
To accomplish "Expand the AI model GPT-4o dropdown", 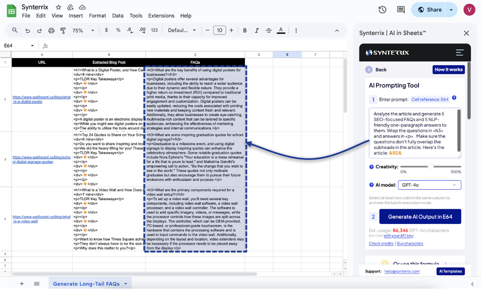I will tap(429, 185).
